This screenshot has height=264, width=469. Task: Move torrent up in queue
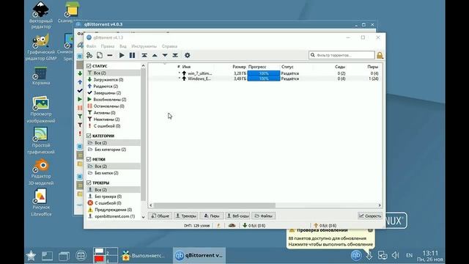pyautogui.click(x=155, y=55)
